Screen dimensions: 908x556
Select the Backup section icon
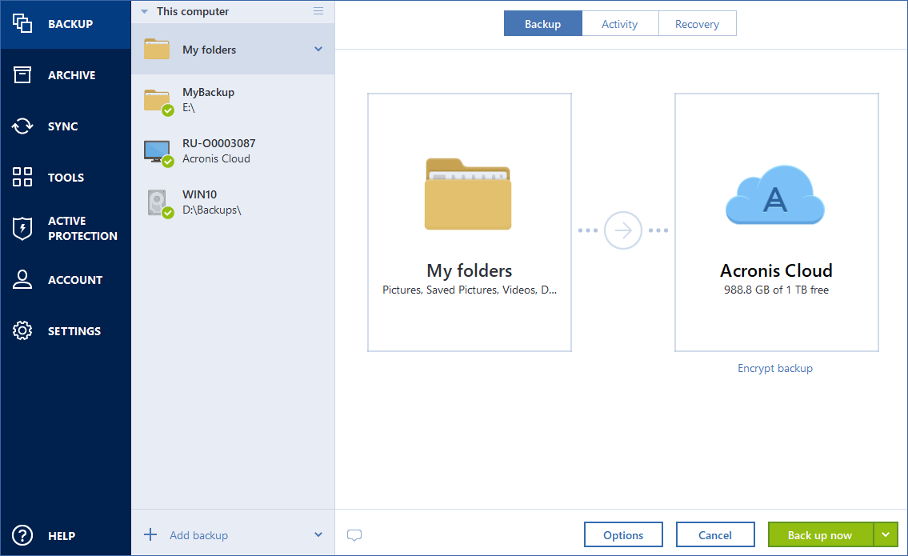22,23
